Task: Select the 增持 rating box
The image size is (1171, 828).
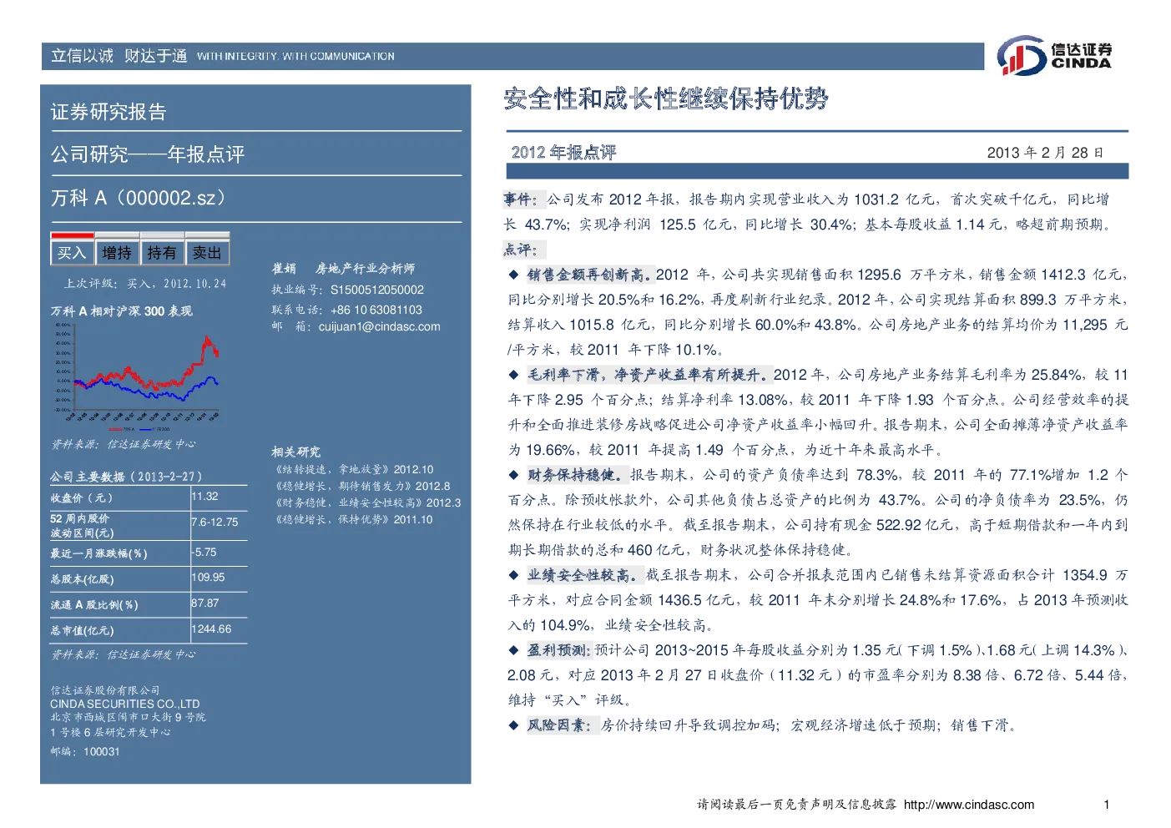Action: (117, 252)
